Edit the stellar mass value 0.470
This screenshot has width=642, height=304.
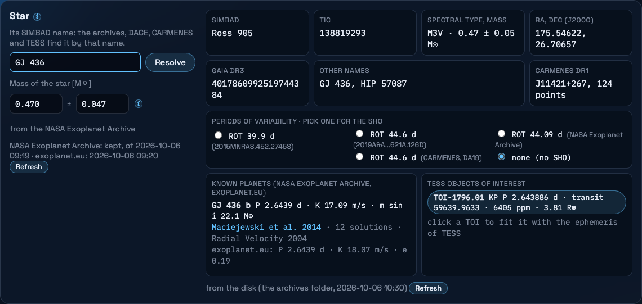click(36, 104)
